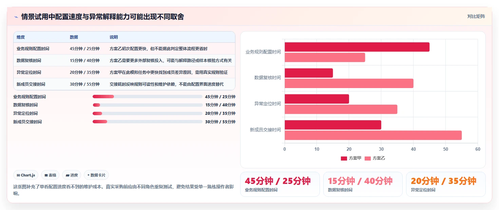Toggle the 方案甲 legend swatch
Screen dimensions: 499x210
click(344, 158)
